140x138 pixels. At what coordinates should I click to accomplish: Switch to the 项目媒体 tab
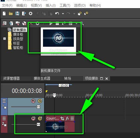91,78
